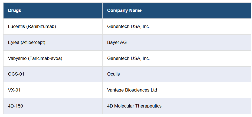252x117 pixels.
Task: Click Genentech USA, Inc. in the Lucentis row
Action: pyautogui.click(x=129, y=27)
